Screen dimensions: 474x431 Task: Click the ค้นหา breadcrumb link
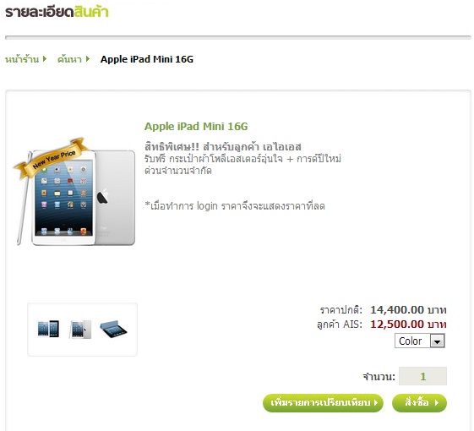pos(70,59)
